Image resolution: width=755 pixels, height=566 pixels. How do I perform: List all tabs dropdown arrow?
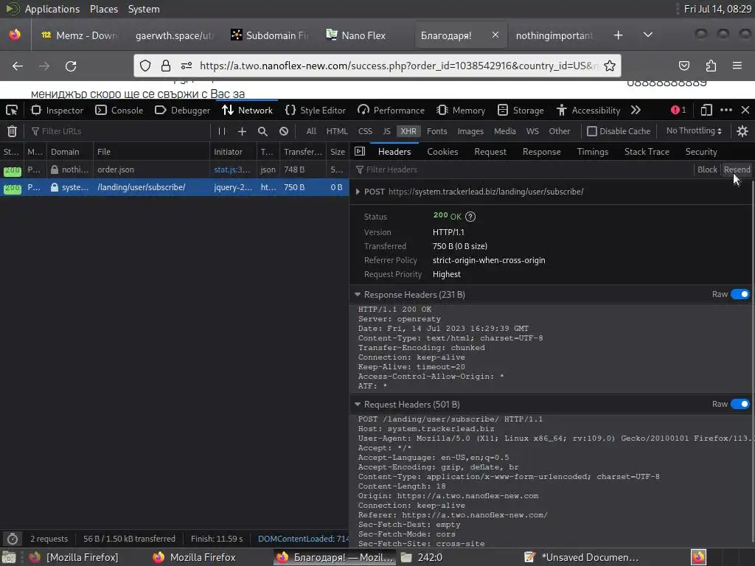(648, 35)
